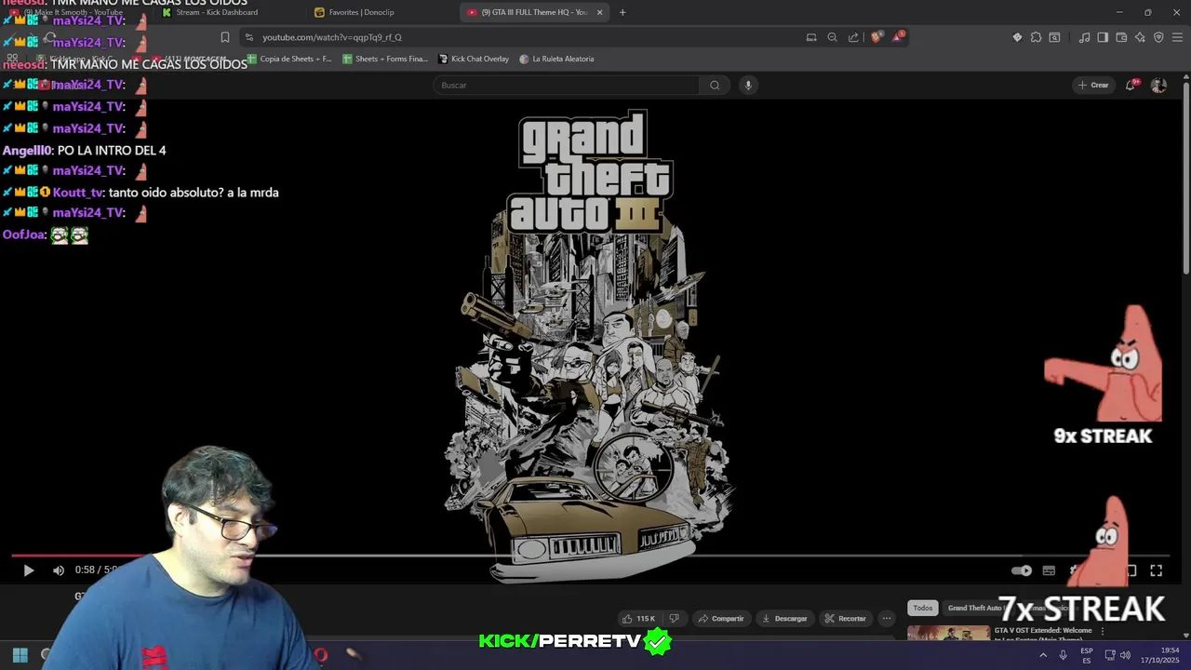The image size is (1191, 670).
Task: Dislike the video thumbs-down
Action: [675, 618]
